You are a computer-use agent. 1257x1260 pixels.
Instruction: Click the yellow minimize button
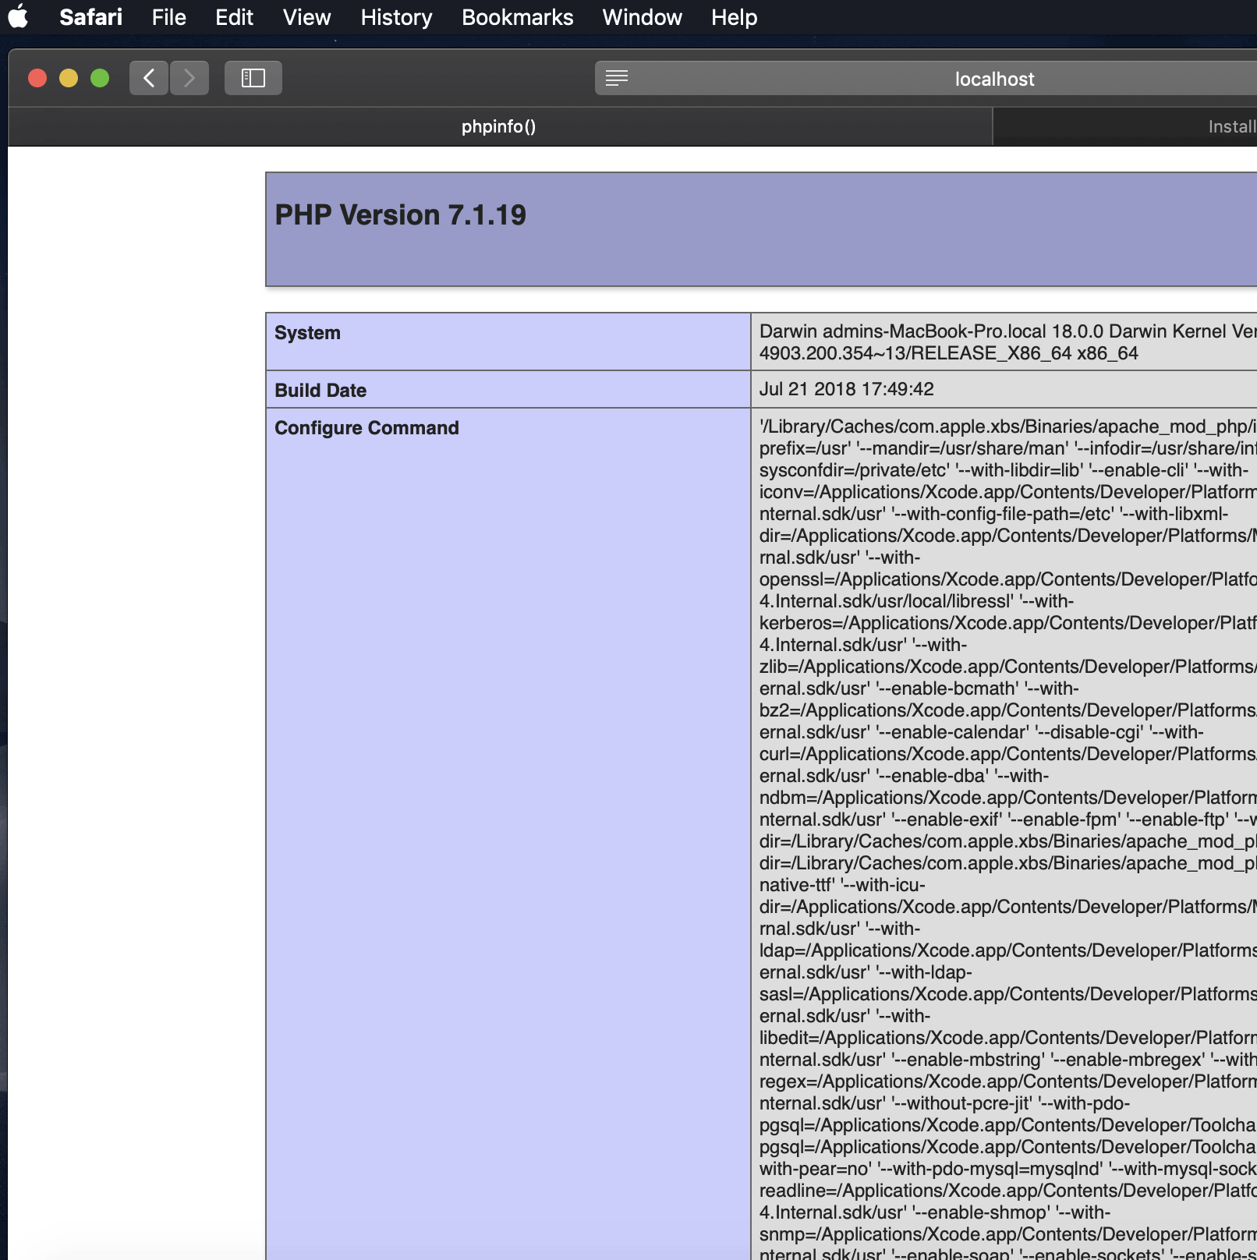coord(69,78)
